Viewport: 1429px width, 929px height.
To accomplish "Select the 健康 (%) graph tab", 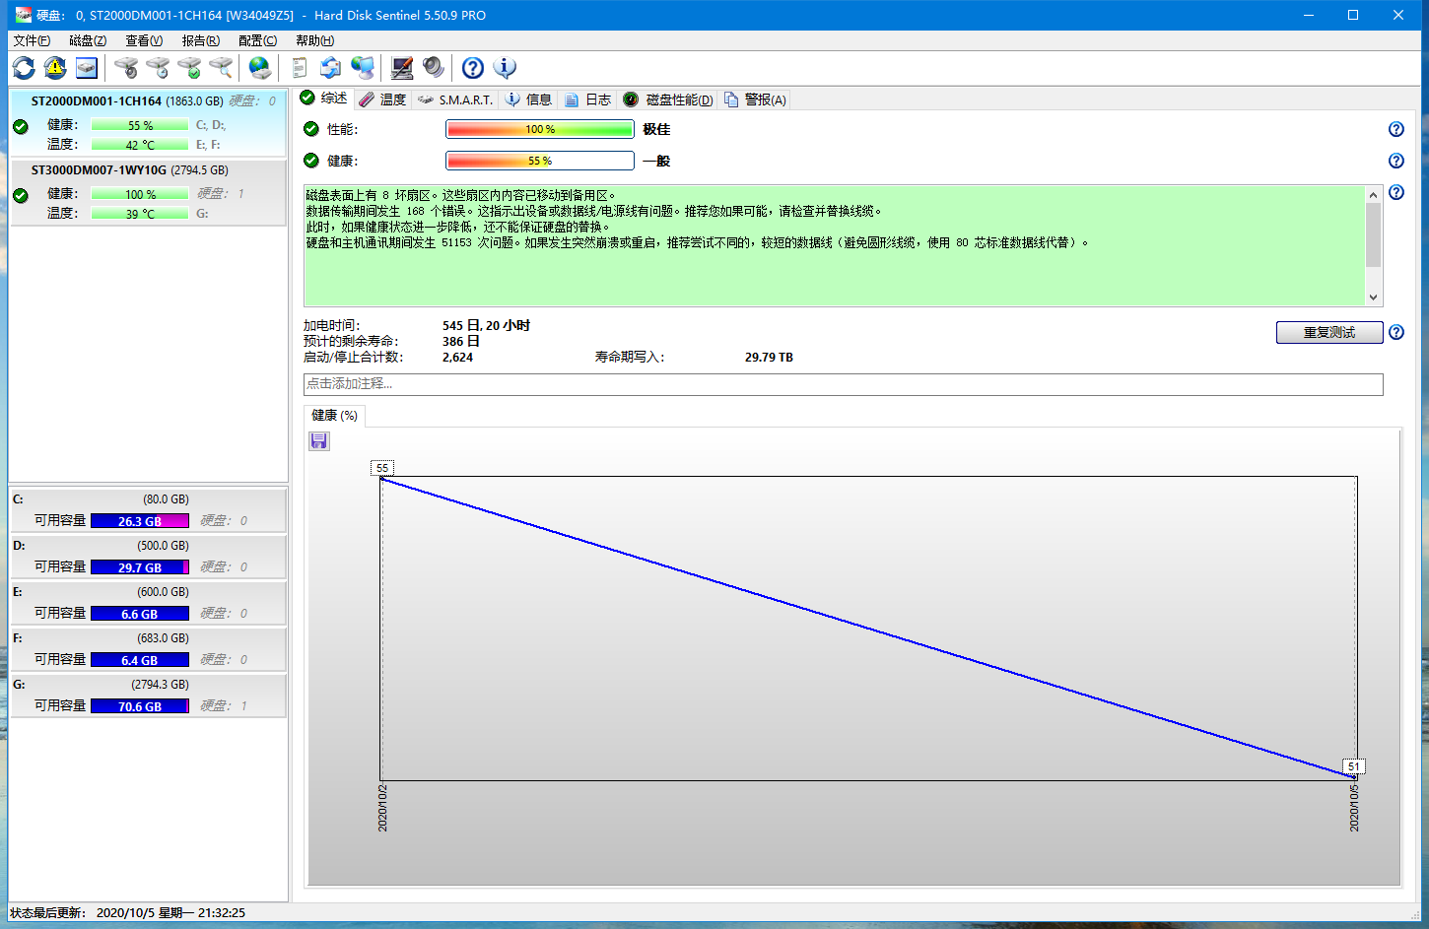I will (x=335, y=416).
